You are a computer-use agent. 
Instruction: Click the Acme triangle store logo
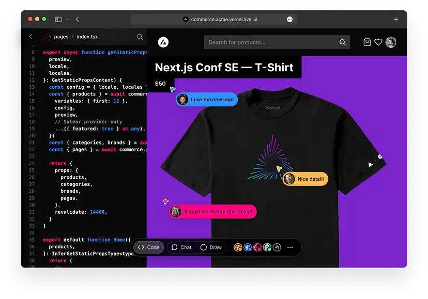164,42
